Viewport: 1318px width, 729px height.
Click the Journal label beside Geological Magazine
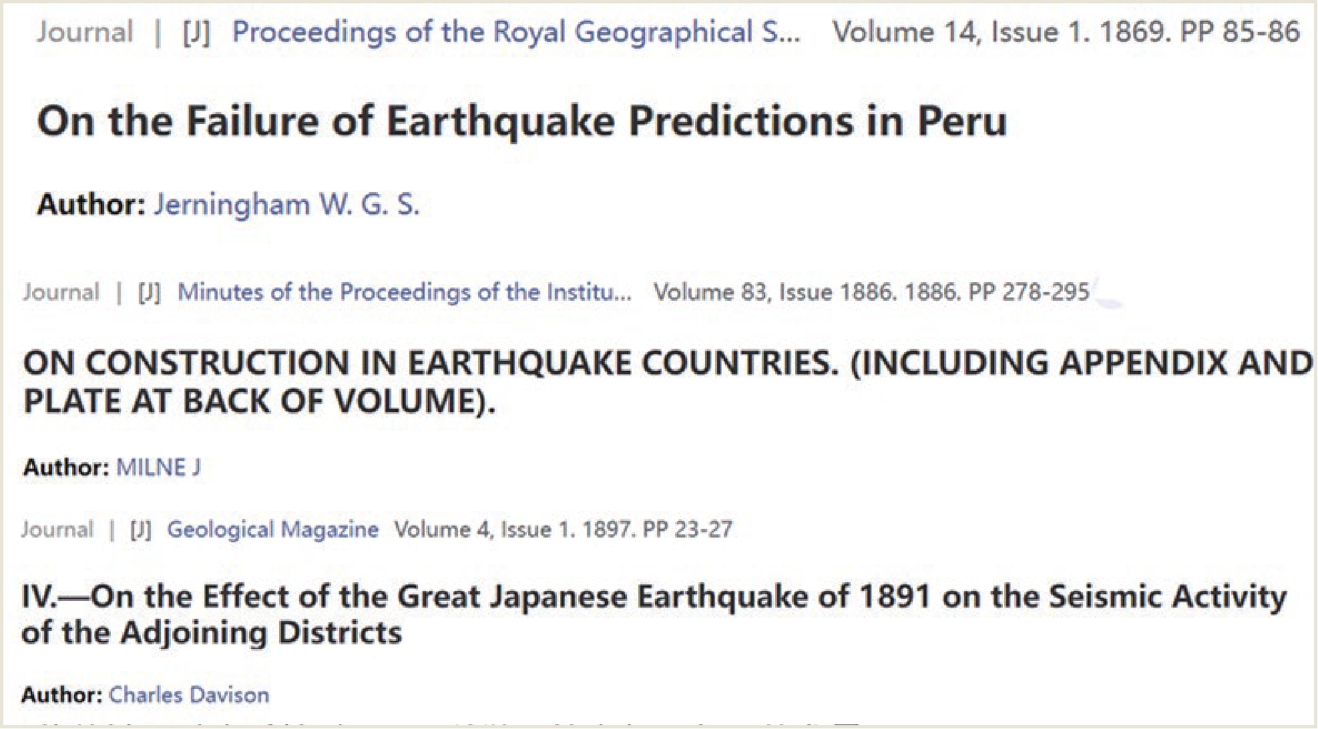coord(57,530)
